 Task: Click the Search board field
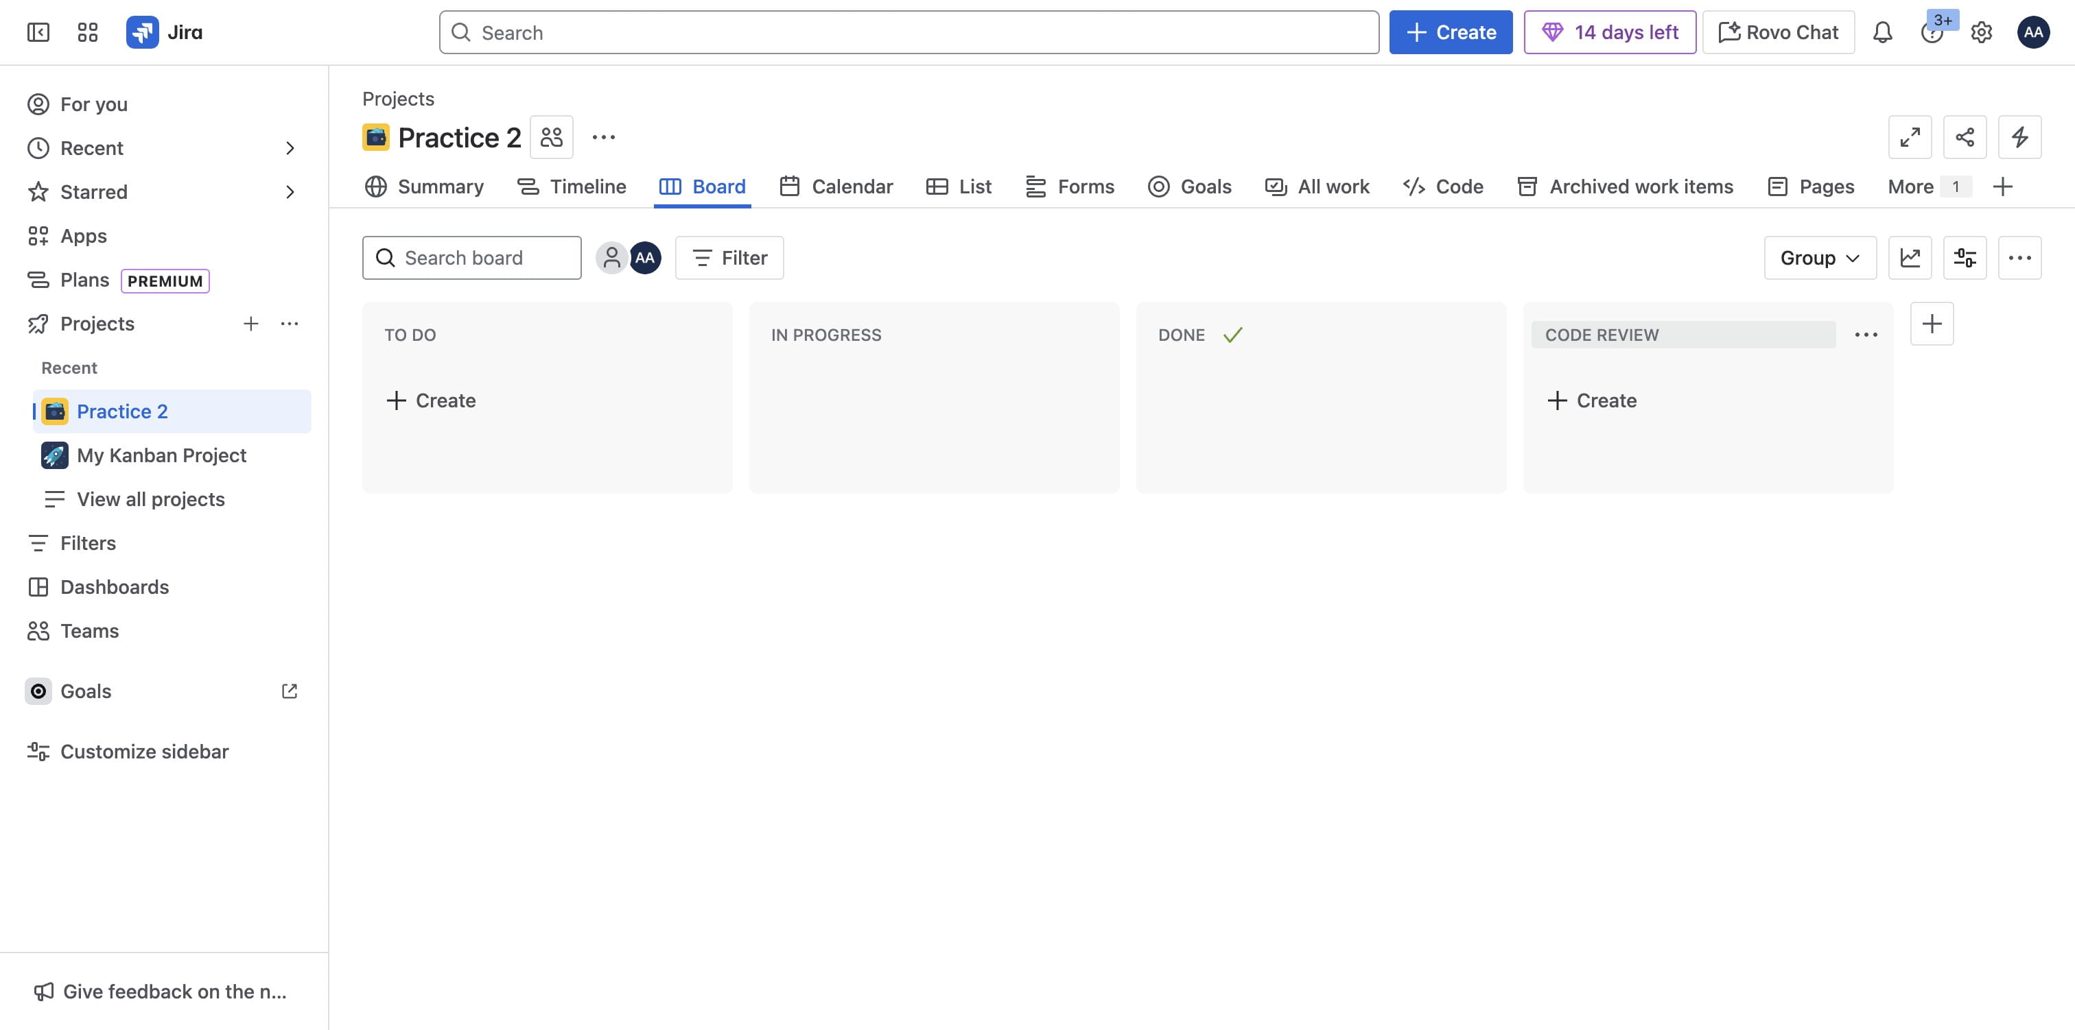coord(471,258)
